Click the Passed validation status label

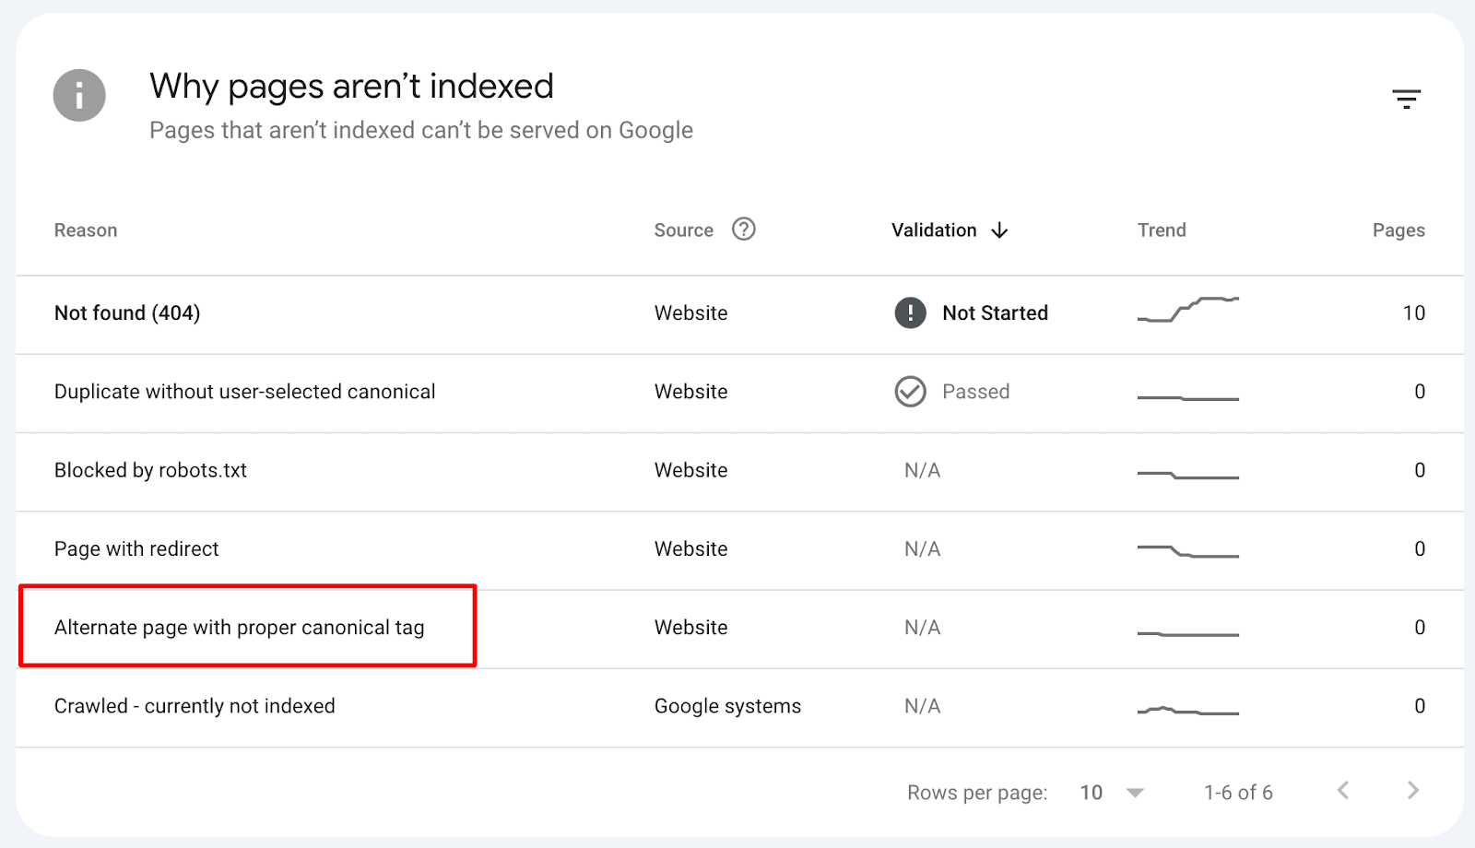(x=976, y=391)
